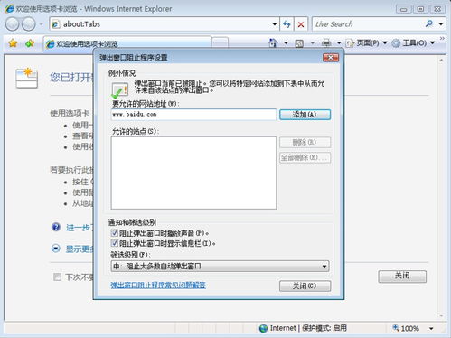
Task: Open recent pages dropdown beside Forward button
Action: click(42, 24)
